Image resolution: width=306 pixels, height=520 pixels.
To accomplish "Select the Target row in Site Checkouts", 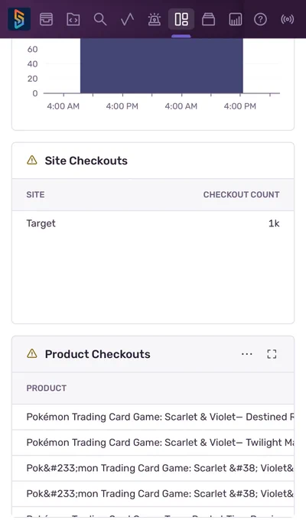I will coord(153,223).
